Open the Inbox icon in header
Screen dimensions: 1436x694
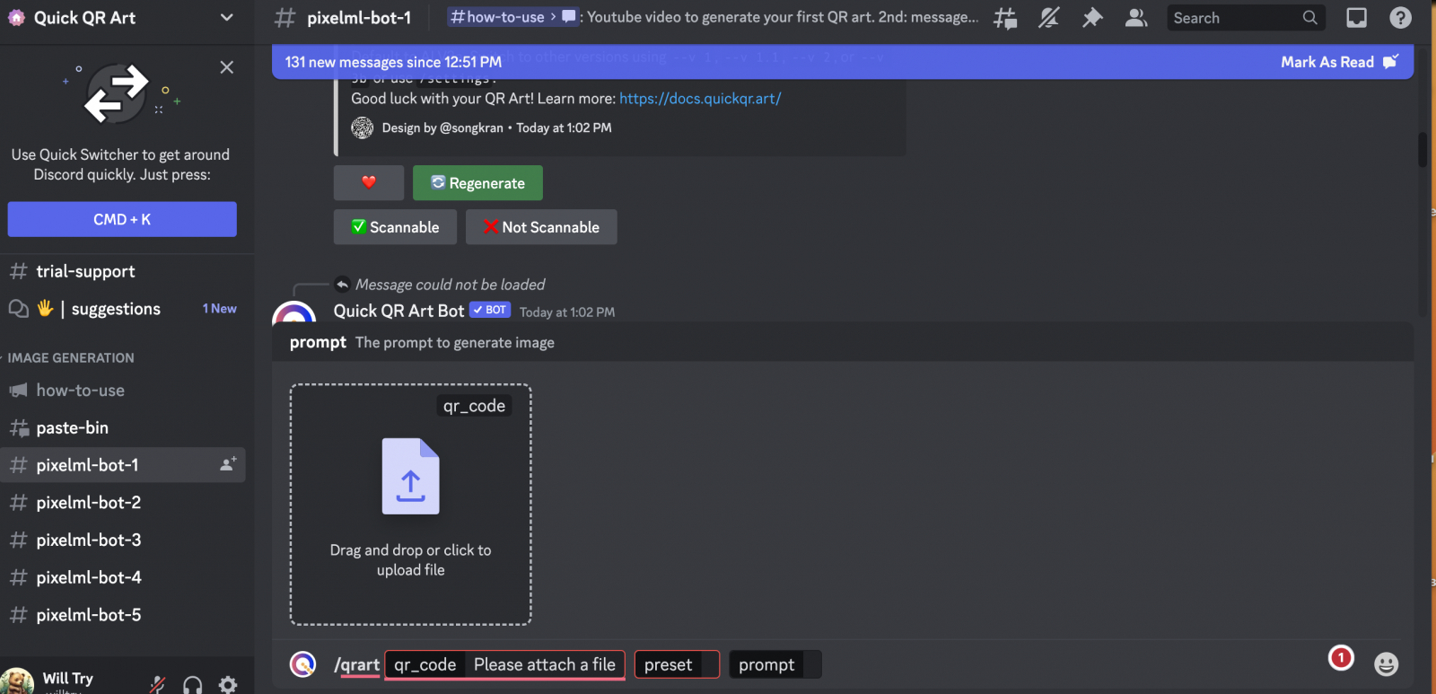point(1357,18)
